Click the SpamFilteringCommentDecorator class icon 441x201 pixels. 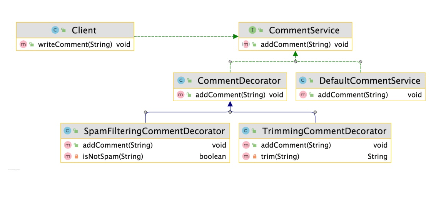click(68, 131)
